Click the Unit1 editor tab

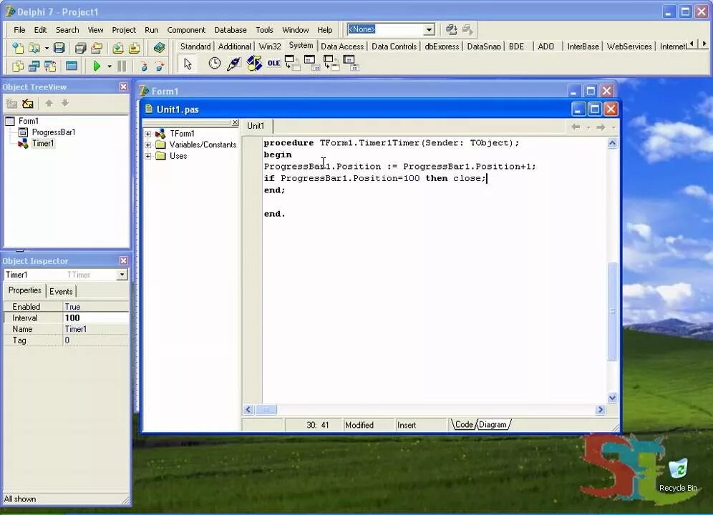click(x=256, y=126)
